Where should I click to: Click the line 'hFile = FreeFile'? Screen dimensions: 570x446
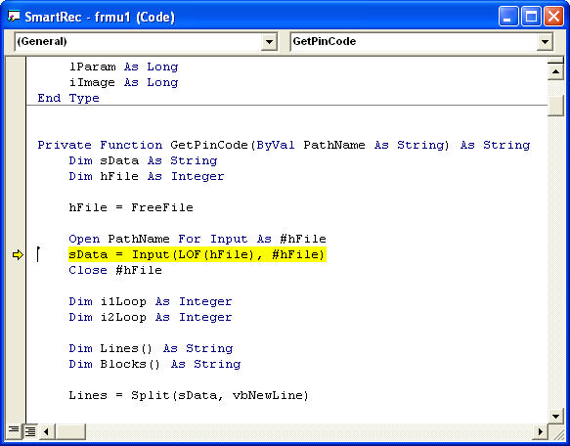(x=131, y=207)
